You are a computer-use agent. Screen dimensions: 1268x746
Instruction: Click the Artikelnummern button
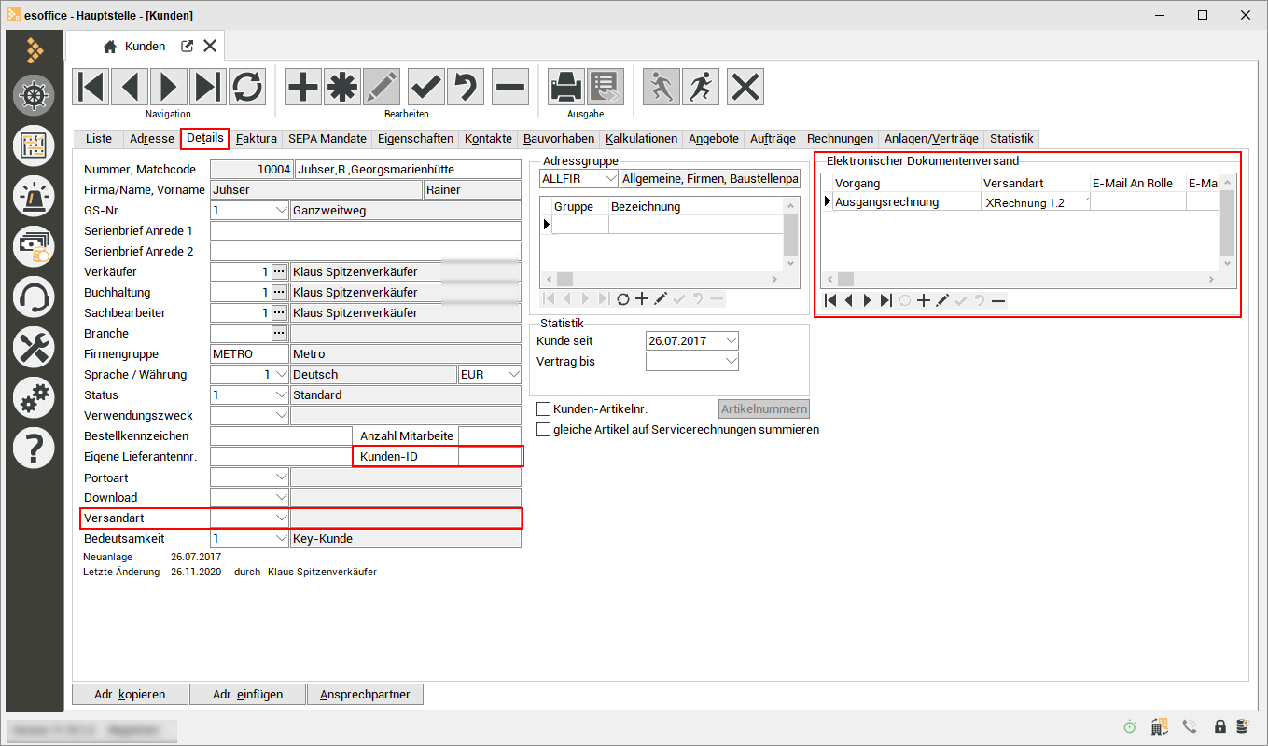click(x=764, y=408)
